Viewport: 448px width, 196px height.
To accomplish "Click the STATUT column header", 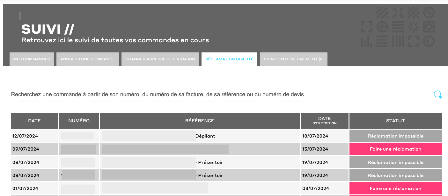I will pos(395,121).
